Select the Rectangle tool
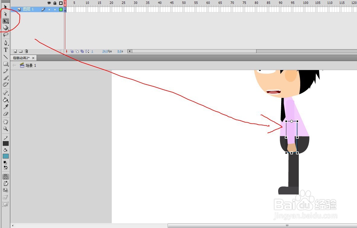Image resolution: width=357 pixels, height=228 pixels. tap(6, 64)
